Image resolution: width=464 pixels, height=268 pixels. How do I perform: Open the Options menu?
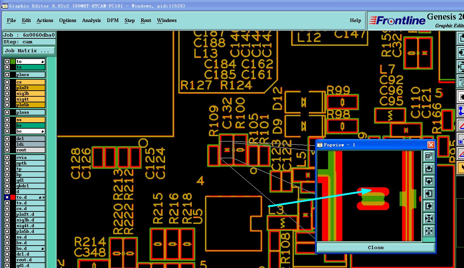click(68, 20)
